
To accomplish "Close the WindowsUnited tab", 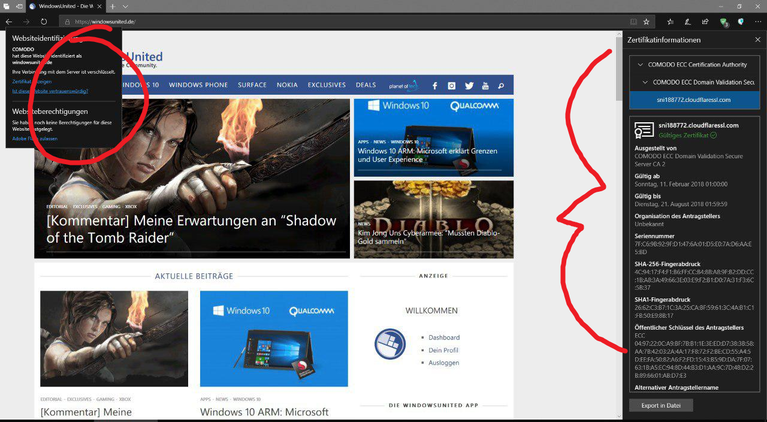I will tap(99, 6).
